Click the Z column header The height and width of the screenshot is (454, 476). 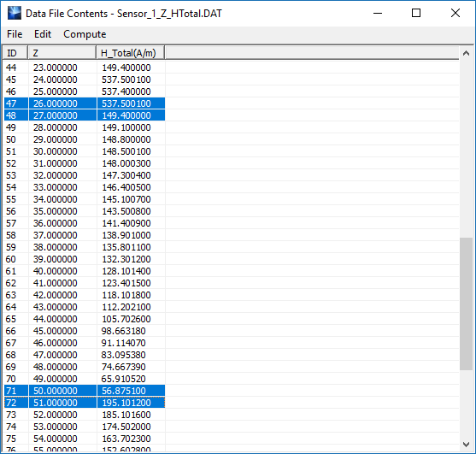click(62, 53)
